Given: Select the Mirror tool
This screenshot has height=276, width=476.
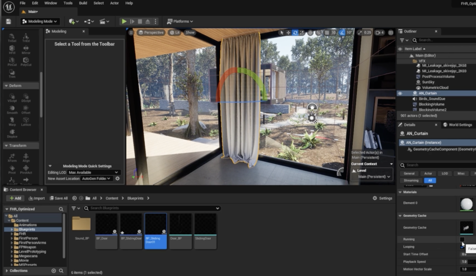Looking at the screenshot, I should (x=26, y=50).
